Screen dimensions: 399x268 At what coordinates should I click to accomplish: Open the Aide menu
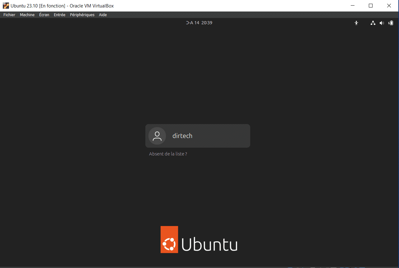point(103,15)
